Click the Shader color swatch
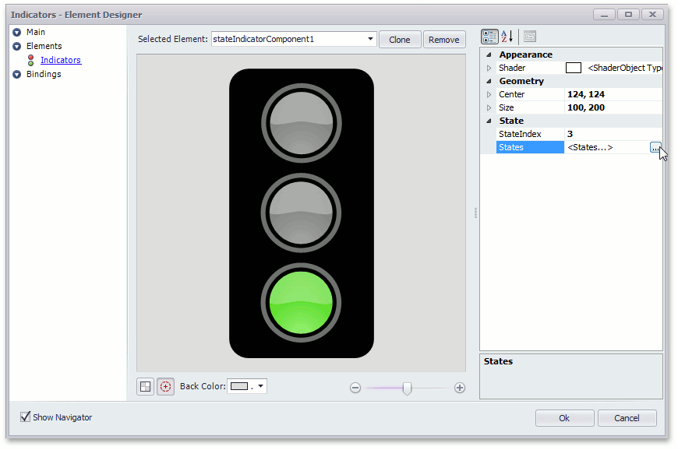 tap(574, 68)
